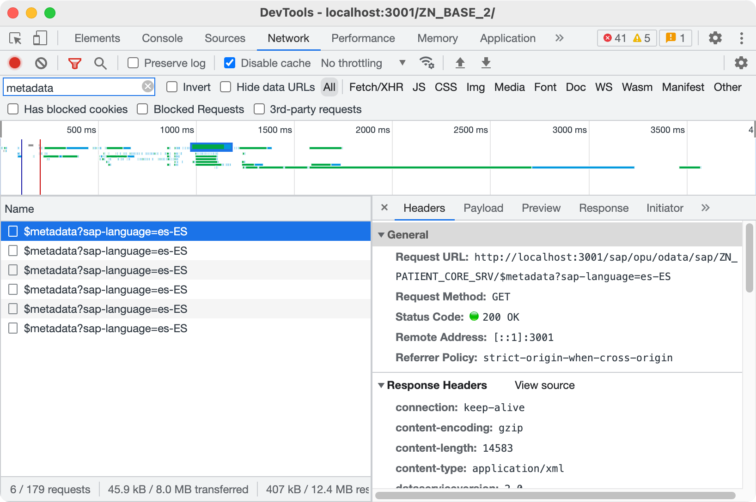Viewport: 756px width, 502px height.
Task: Toggle the device toolbar
Action: coord(40,38)
